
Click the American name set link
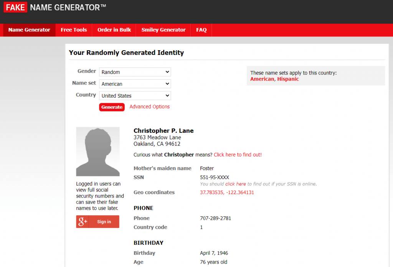click(262, 79)
